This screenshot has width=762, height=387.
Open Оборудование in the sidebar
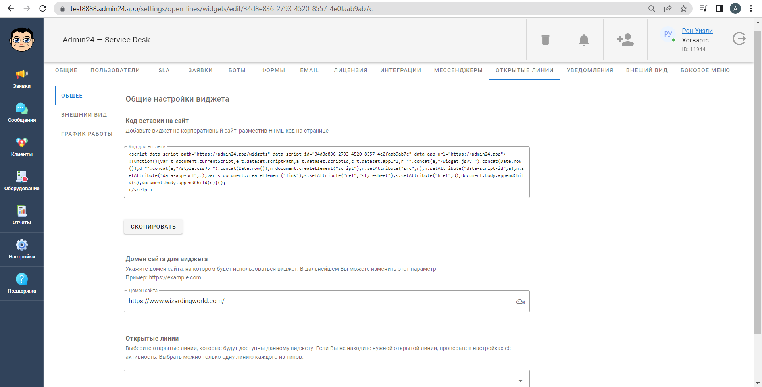pos(22,181)
